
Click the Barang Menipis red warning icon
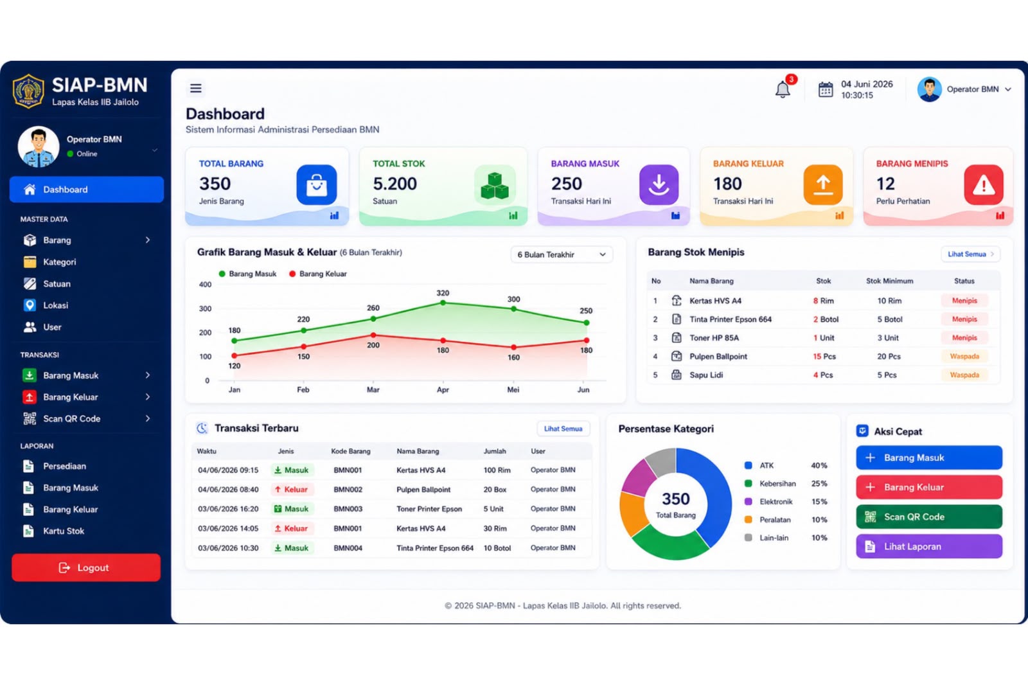[984, 185]
